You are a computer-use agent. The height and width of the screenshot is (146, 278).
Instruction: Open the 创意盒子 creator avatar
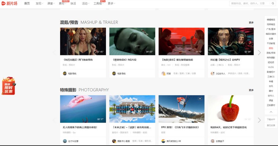pyautogui.click(x=212, y=141)
